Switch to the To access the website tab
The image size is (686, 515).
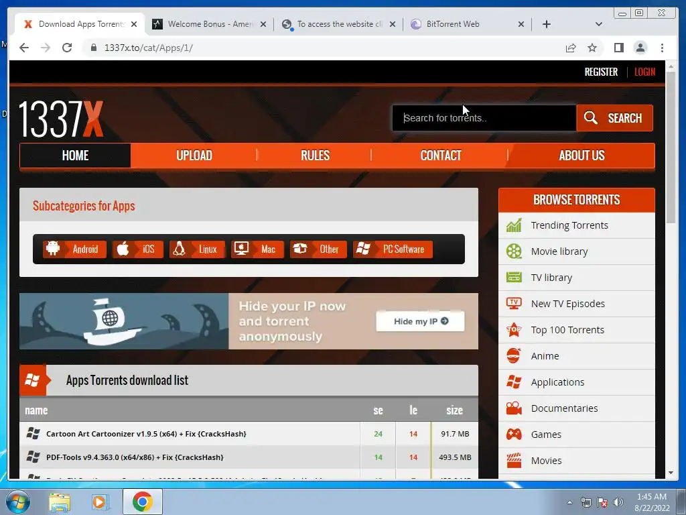(x=339, y=24)
